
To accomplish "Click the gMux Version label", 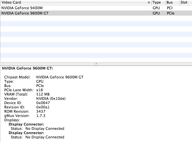I will [17, 116].
